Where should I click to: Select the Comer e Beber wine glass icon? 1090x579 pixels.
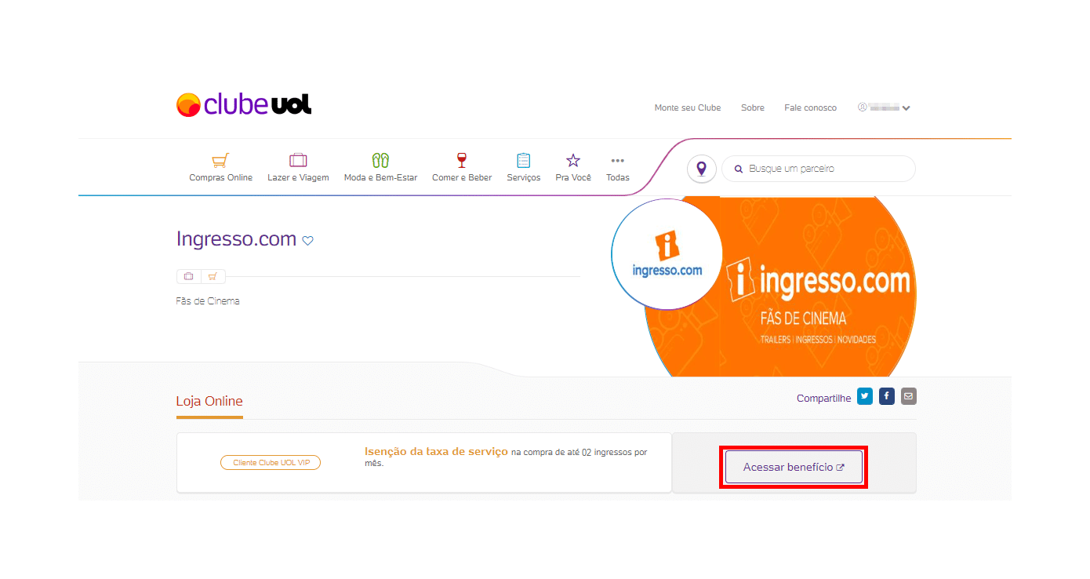[462, 161]
